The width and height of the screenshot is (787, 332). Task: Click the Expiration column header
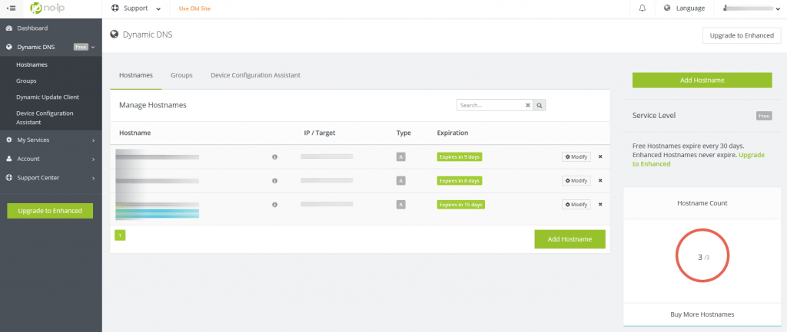click(x=453, y=133)
